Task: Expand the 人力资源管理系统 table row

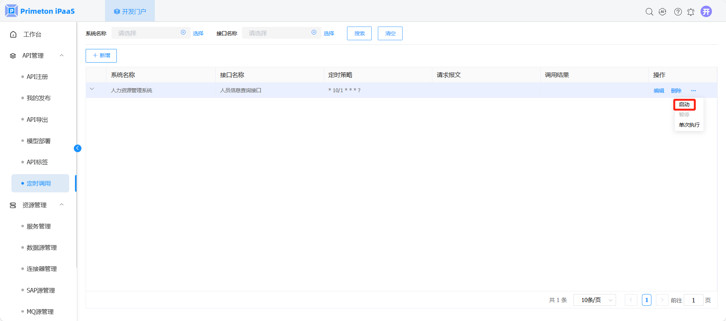Action: click(92, 89)
